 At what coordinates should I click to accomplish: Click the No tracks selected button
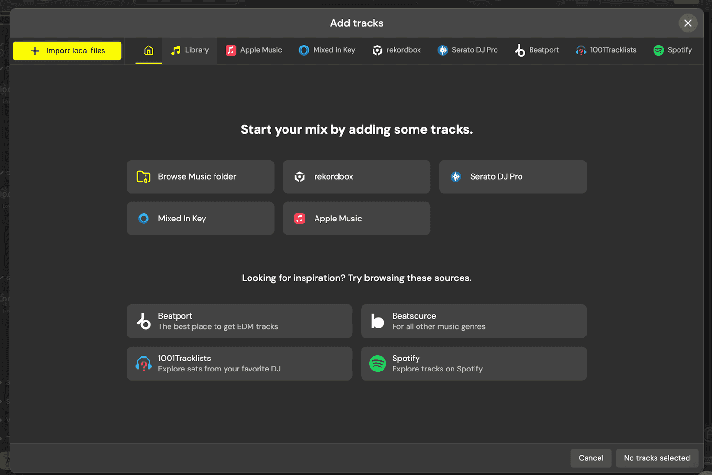[x=657, y=458]
